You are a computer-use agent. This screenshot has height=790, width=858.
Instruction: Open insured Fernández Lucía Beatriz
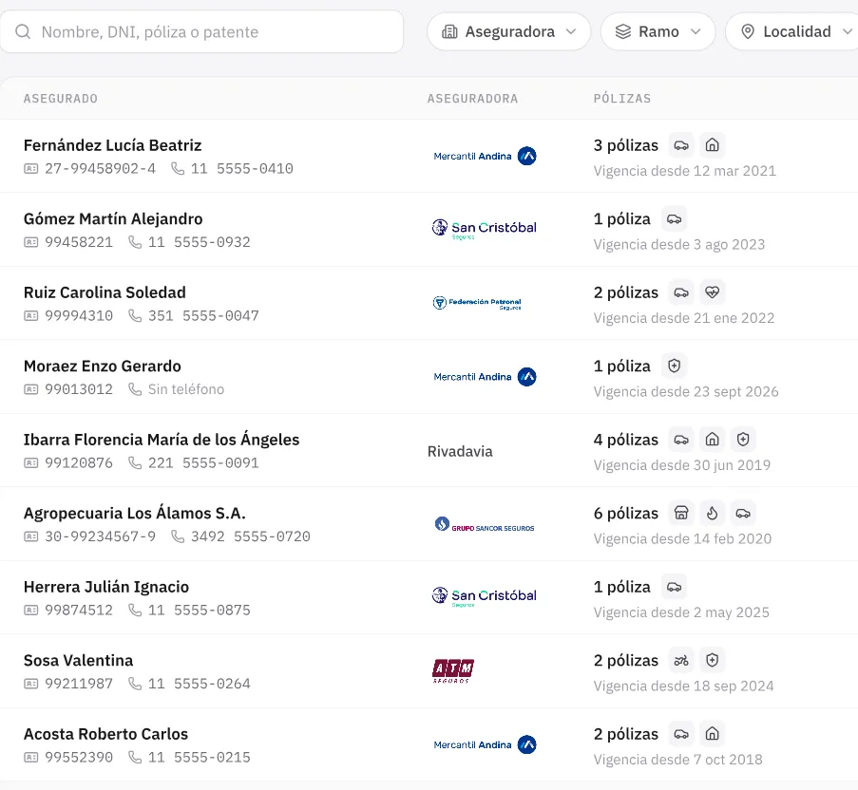[x=113, y=145]
